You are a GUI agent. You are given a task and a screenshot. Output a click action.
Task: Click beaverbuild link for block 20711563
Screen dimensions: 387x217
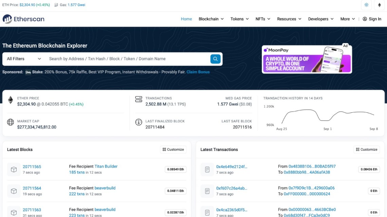[x=105, y=210]
